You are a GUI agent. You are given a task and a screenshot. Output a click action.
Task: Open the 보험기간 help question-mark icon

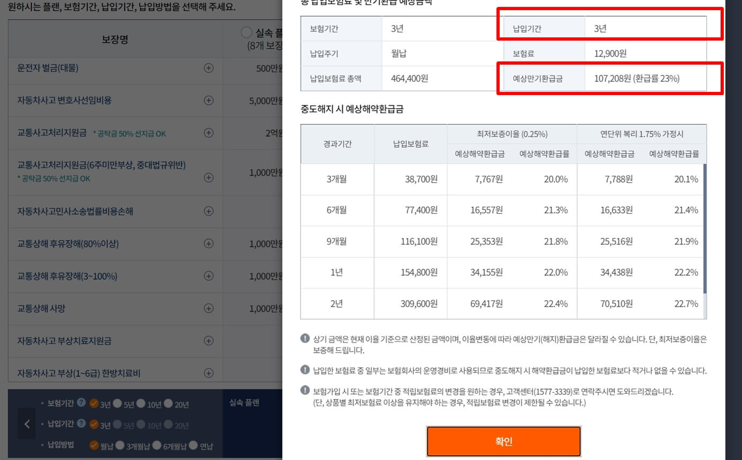click(81, 403)
